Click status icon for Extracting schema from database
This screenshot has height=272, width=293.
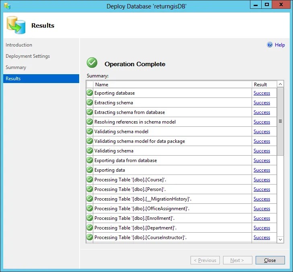[90, 112]
